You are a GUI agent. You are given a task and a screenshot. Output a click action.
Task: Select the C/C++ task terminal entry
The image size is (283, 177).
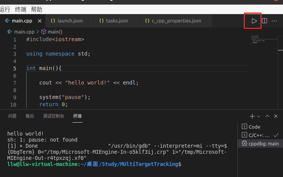click(260, 135)
